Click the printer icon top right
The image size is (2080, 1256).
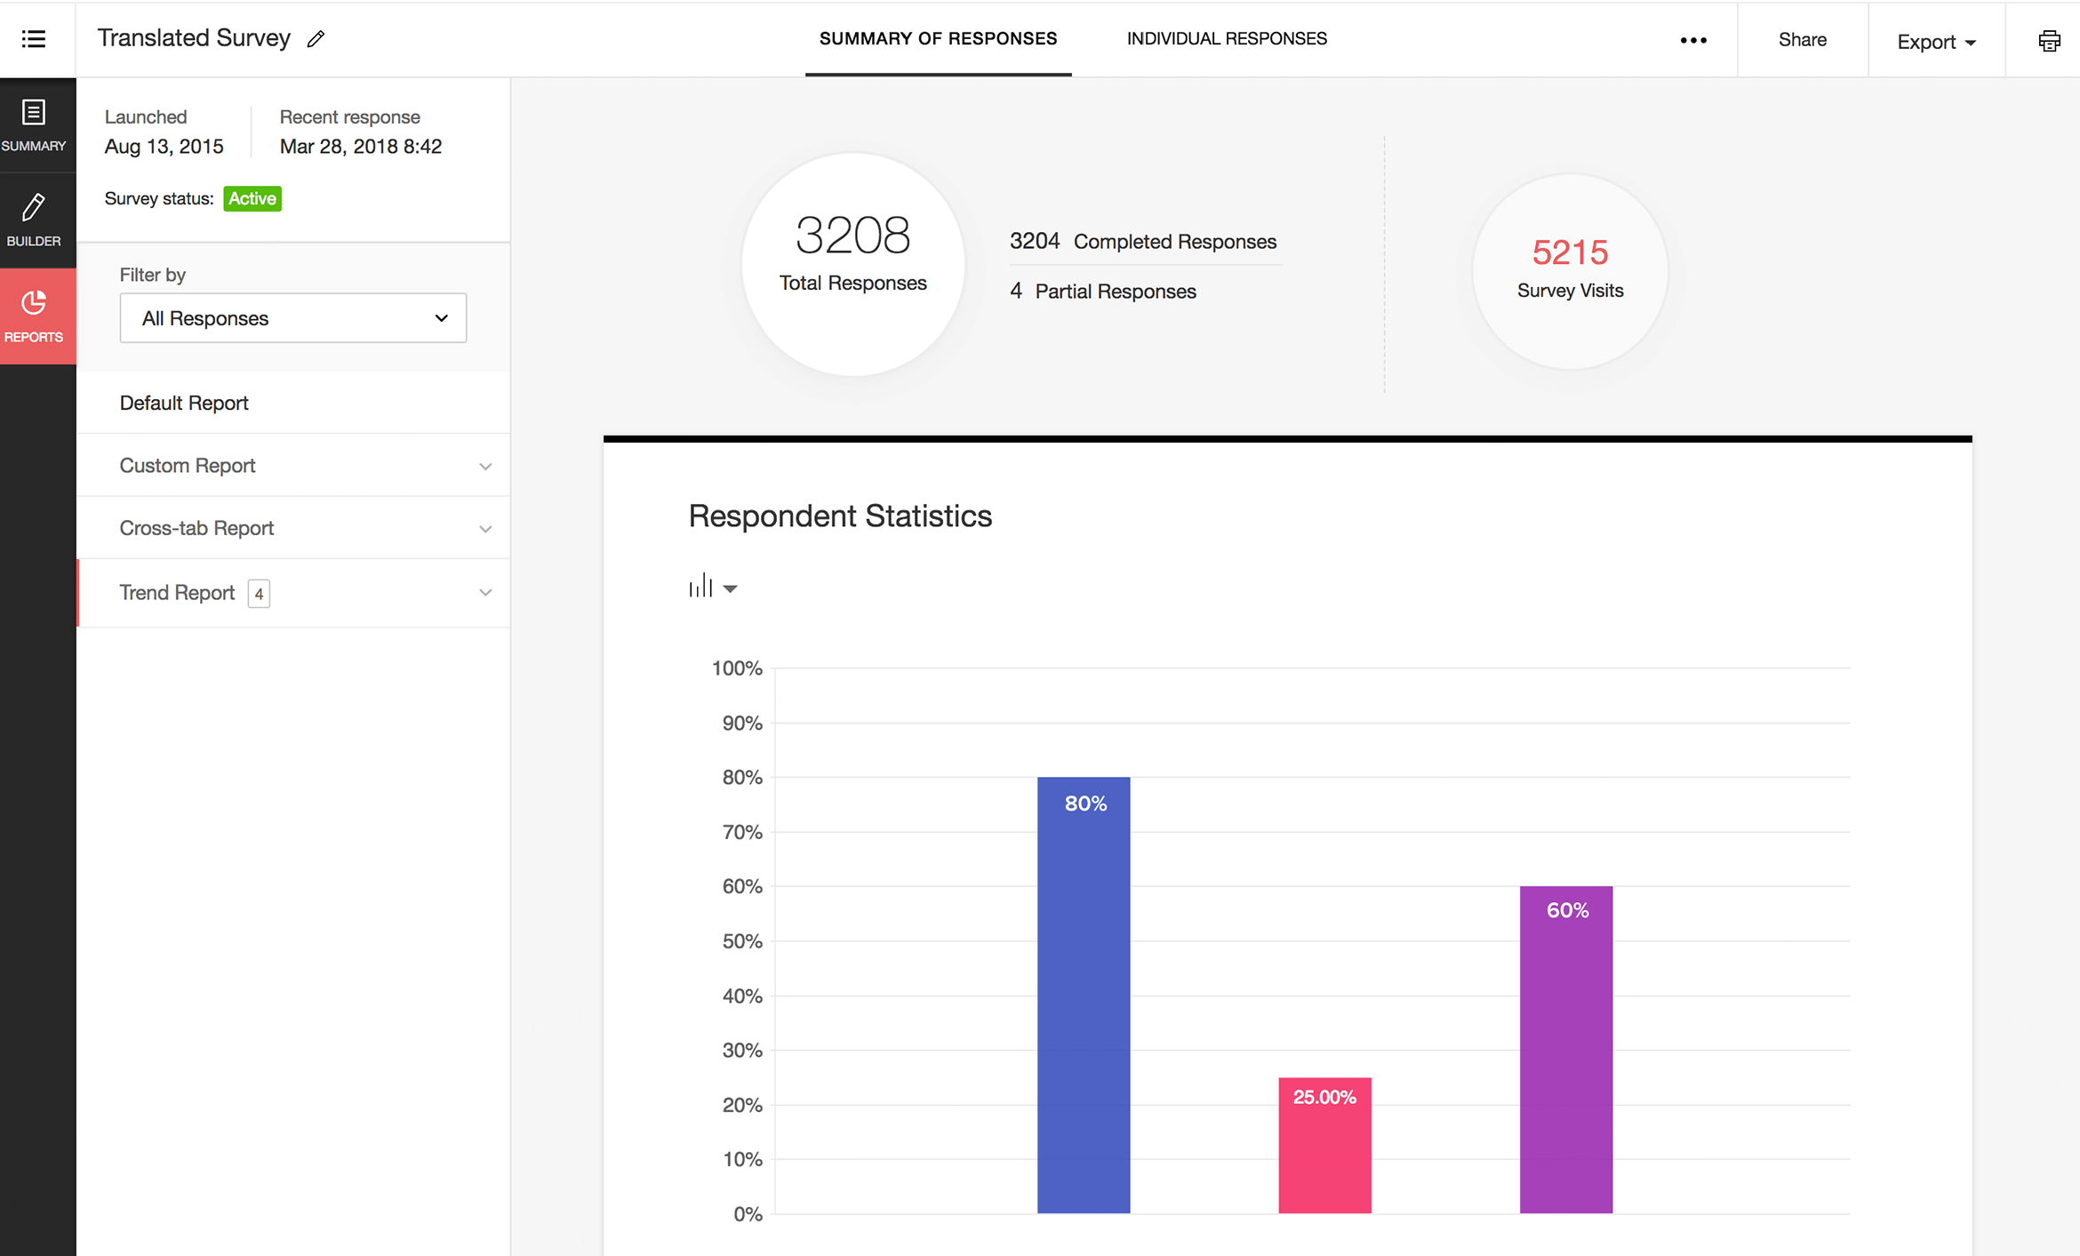click(x=2047, y=40)
